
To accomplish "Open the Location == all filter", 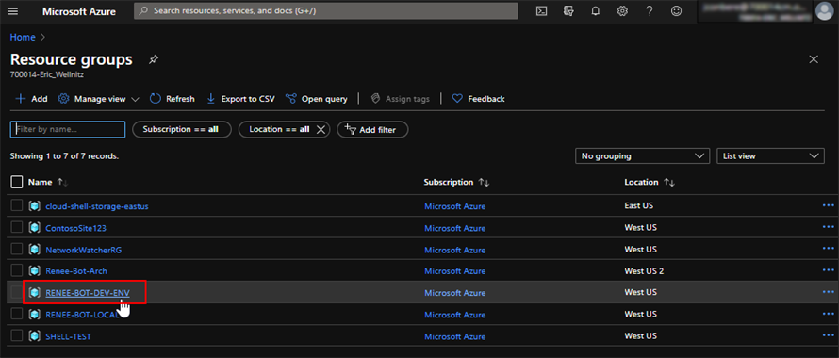I will click(279, 129).
